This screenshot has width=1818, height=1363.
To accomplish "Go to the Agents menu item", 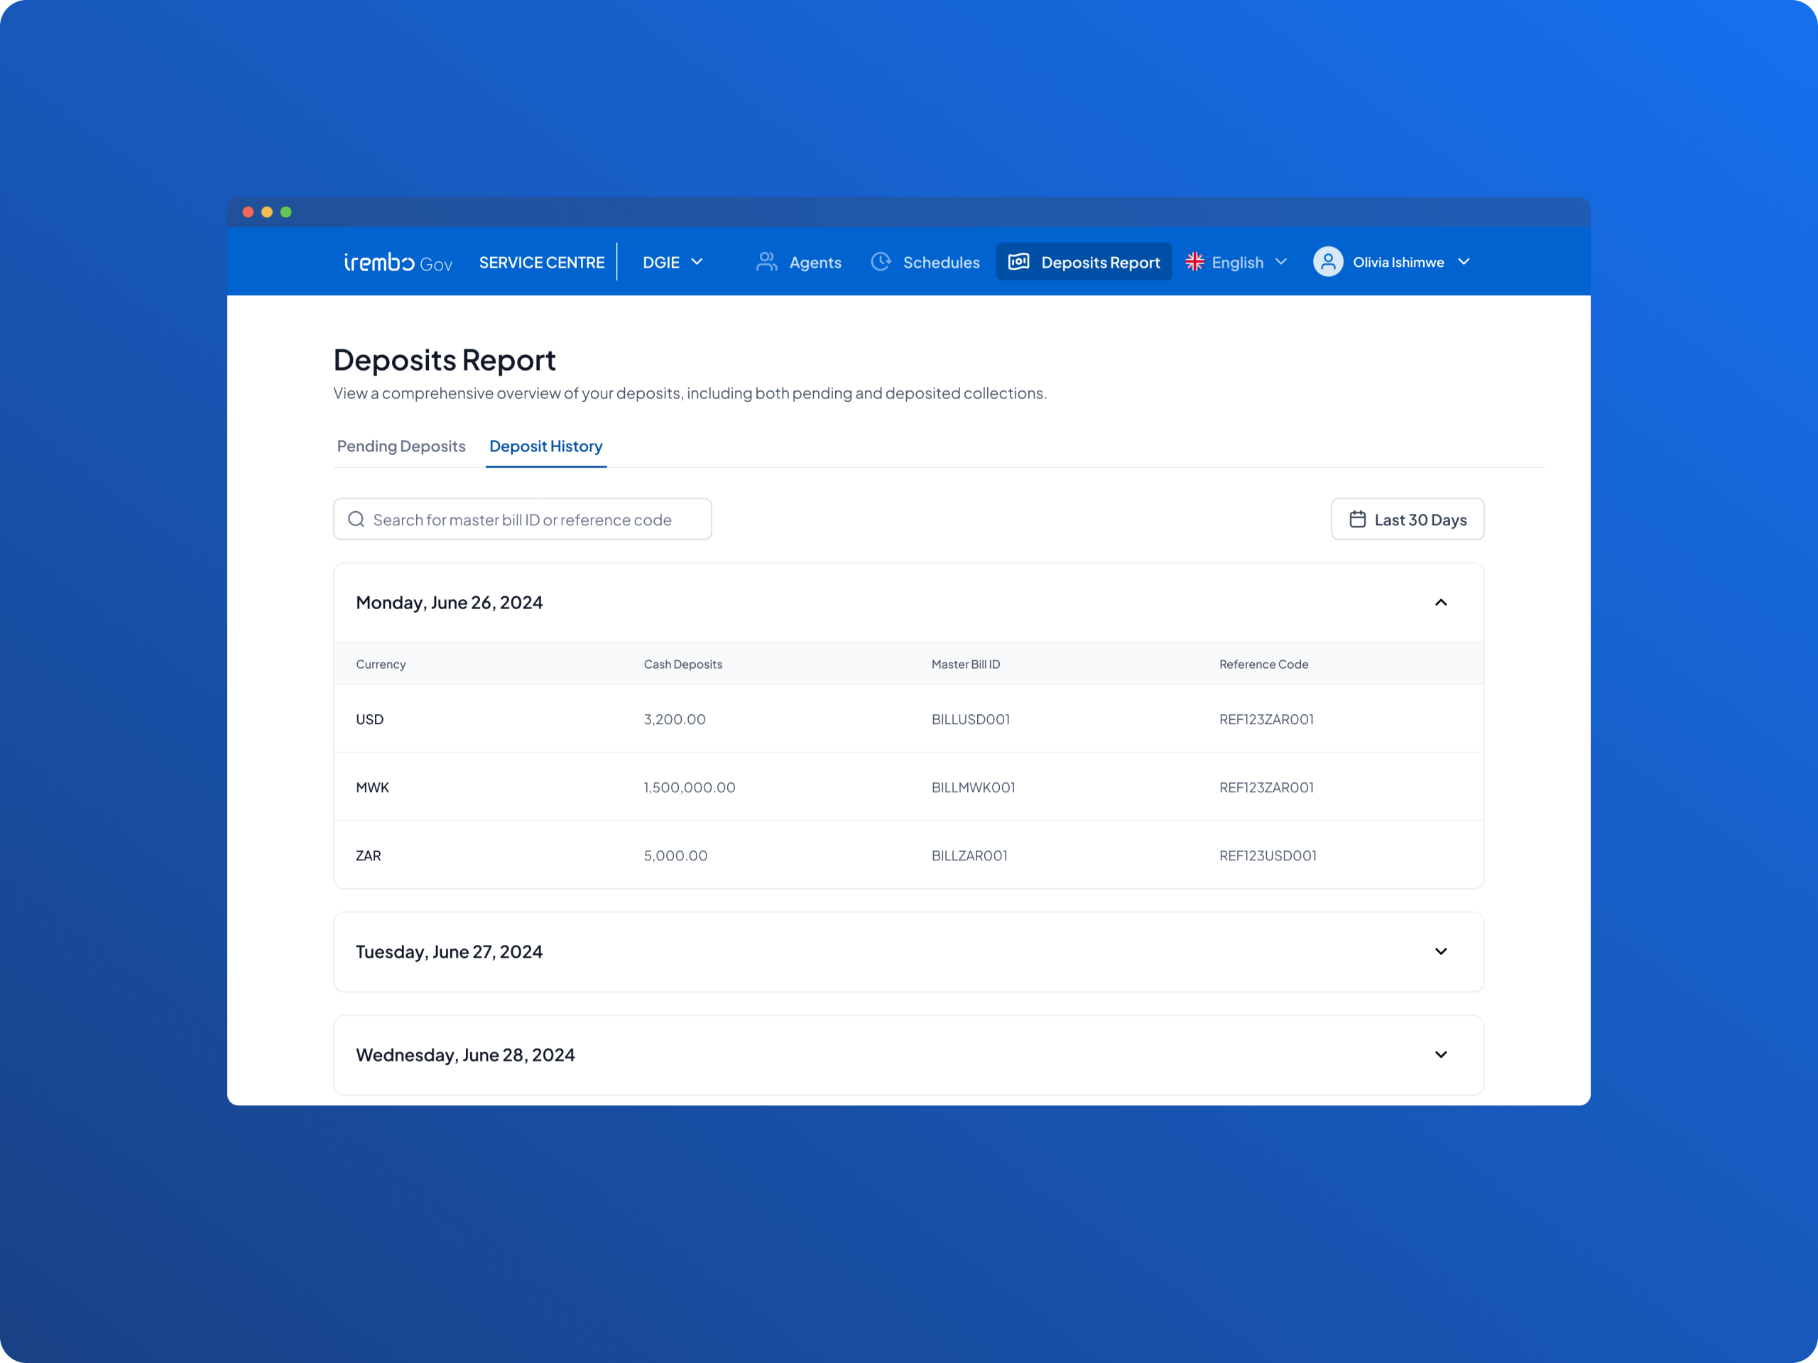I will (799, 262).
